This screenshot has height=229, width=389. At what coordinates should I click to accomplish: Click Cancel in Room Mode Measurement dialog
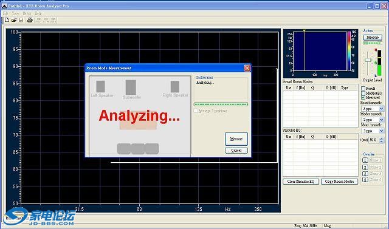(236, 151)
